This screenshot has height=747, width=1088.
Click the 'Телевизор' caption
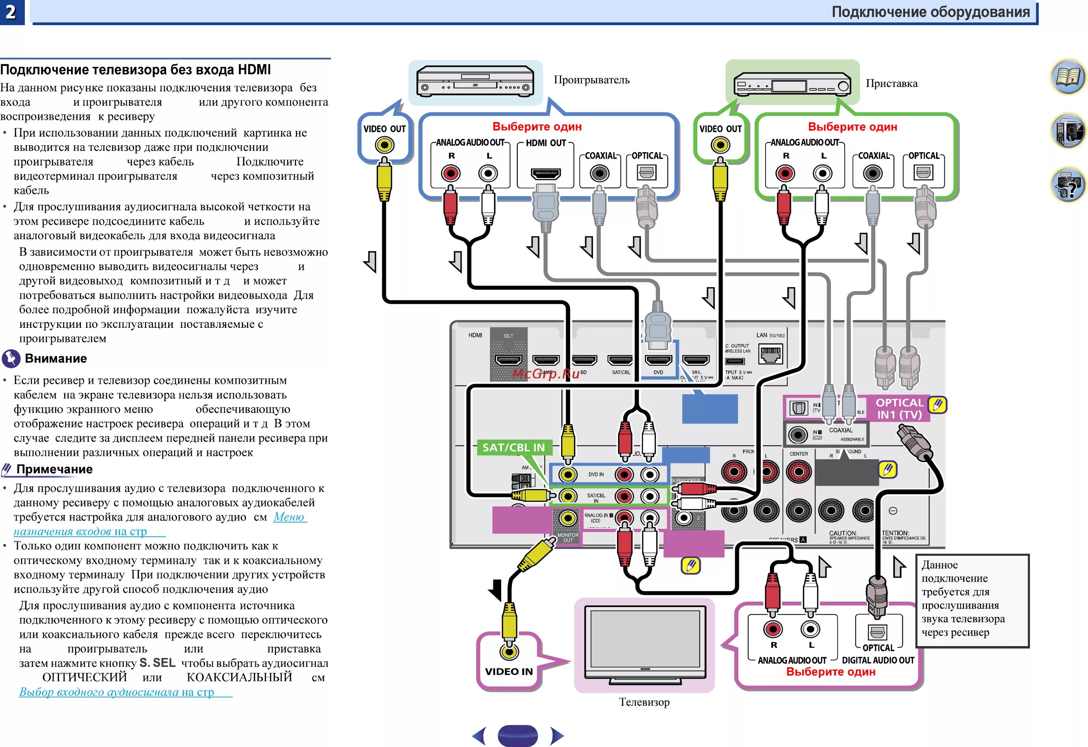point(644,702)
